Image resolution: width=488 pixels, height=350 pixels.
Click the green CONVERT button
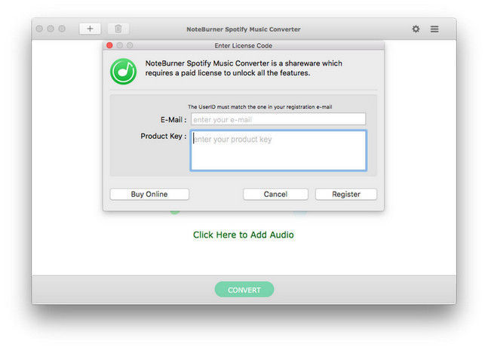coord(244,290)
